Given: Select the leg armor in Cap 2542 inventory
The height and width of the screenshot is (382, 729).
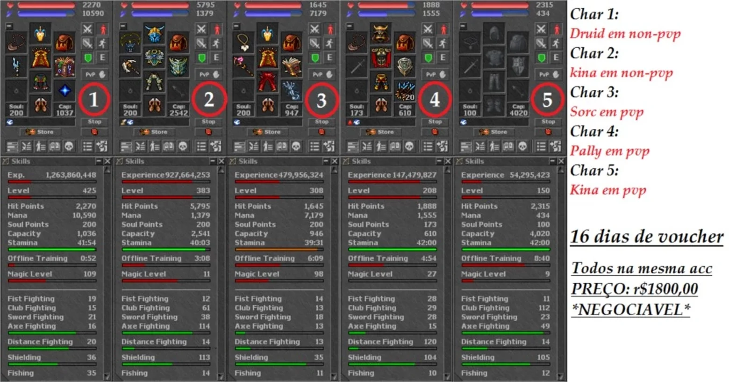Looking at the screenshot, I should [154, 82].
